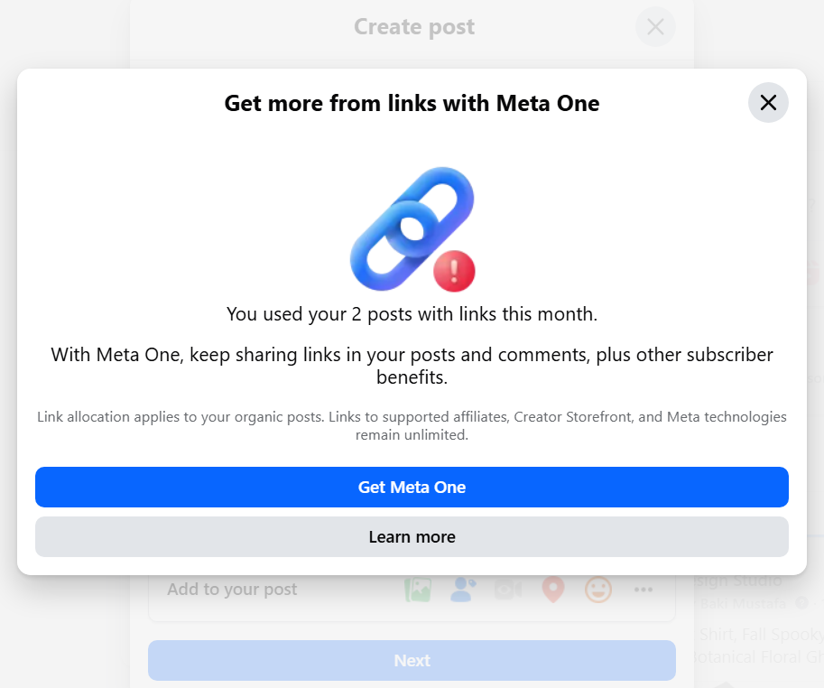Click the red exclamation alert badge
Viewport: 824px width, 688px height.
pyautogui.click(x=454, y=271)
